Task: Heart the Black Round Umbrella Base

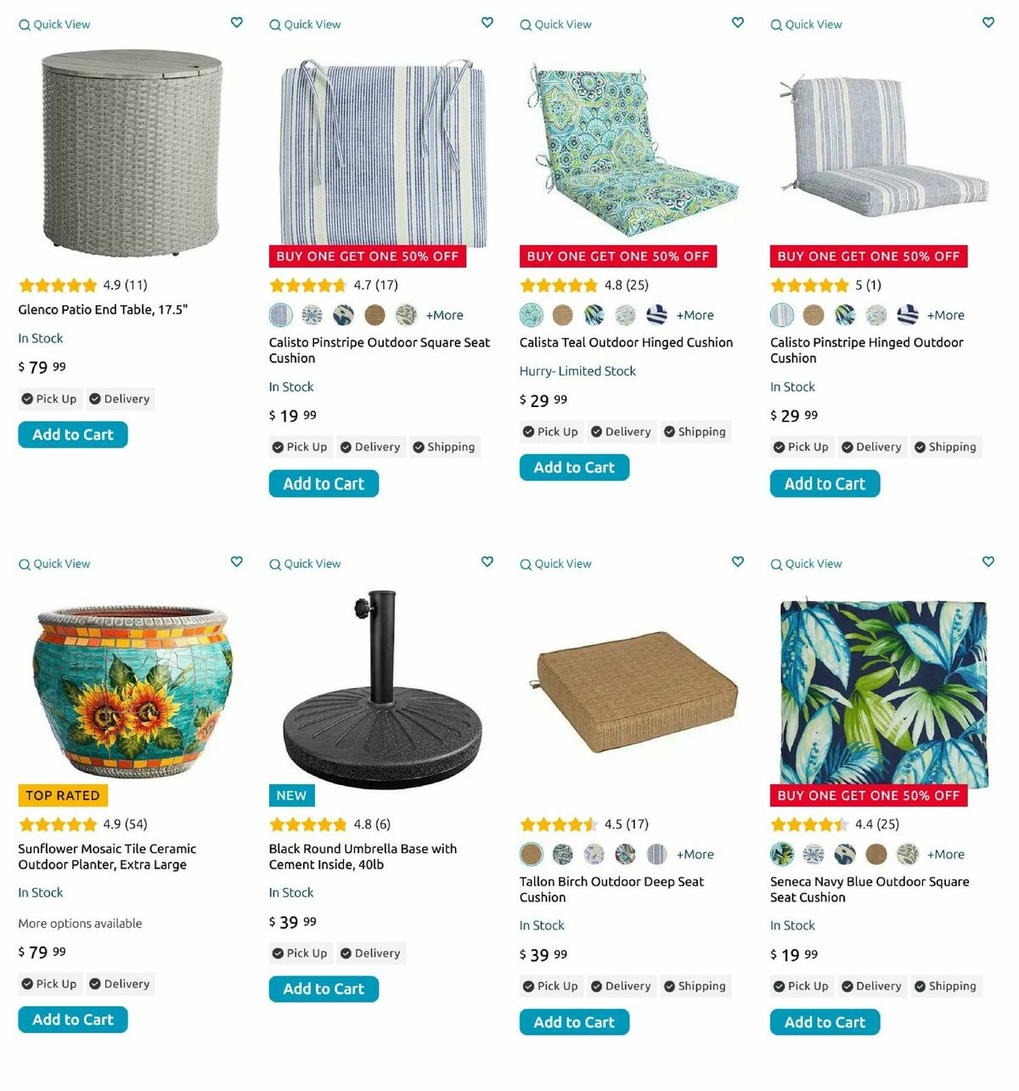Action: pyautogui.click(x=487, y=562)
